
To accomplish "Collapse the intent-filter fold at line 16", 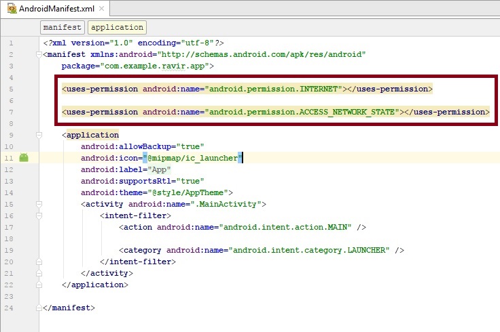I will tap(39, 216).
